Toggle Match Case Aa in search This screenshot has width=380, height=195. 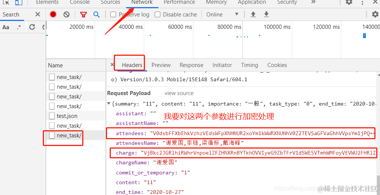point(6,27)
